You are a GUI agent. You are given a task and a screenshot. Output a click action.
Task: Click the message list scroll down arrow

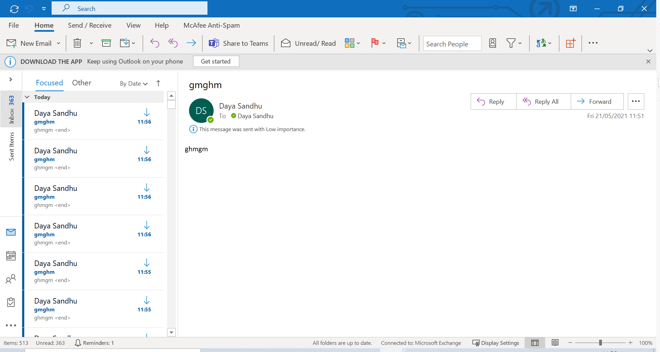172,332
